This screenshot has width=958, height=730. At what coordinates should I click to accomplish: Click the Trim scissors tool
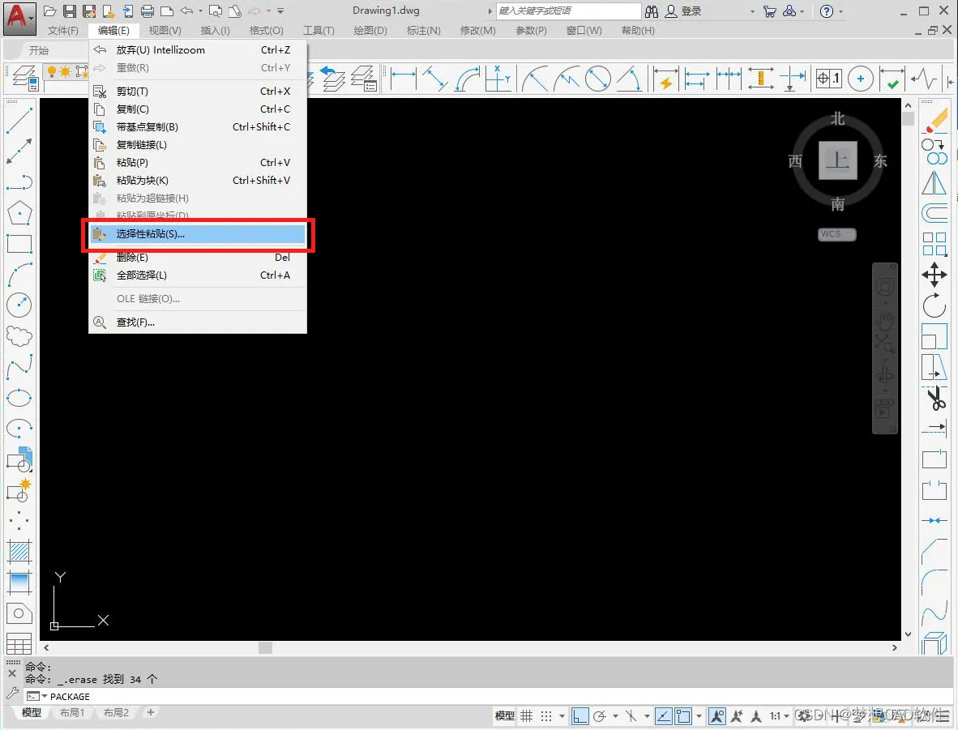pos(934,399)
